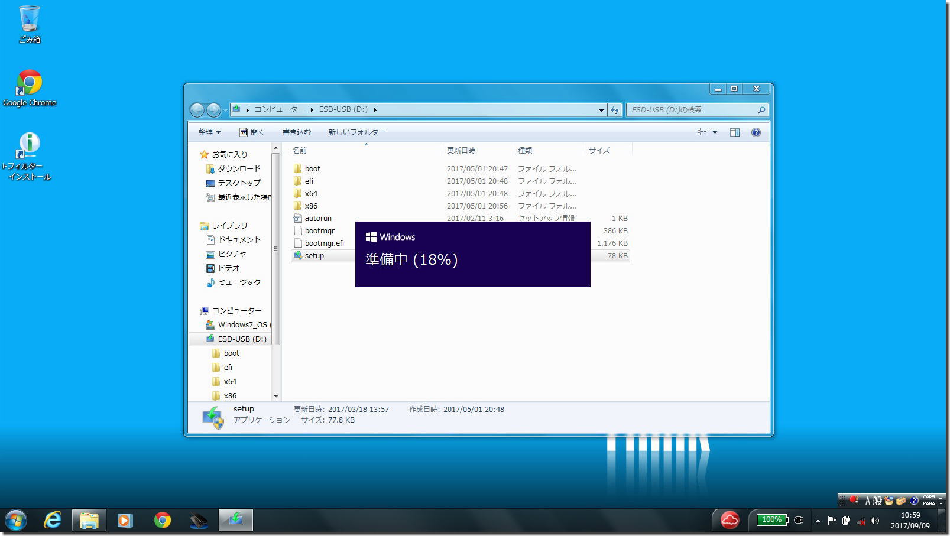Sort by the 名前 column header
The height and width of the screenshot is (536, 950).
365,150
